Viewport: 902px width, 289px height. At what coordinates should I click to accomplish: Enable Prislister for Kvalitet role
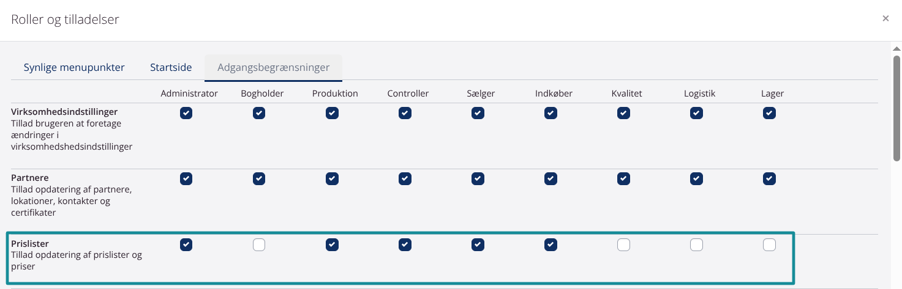[623, 245]
